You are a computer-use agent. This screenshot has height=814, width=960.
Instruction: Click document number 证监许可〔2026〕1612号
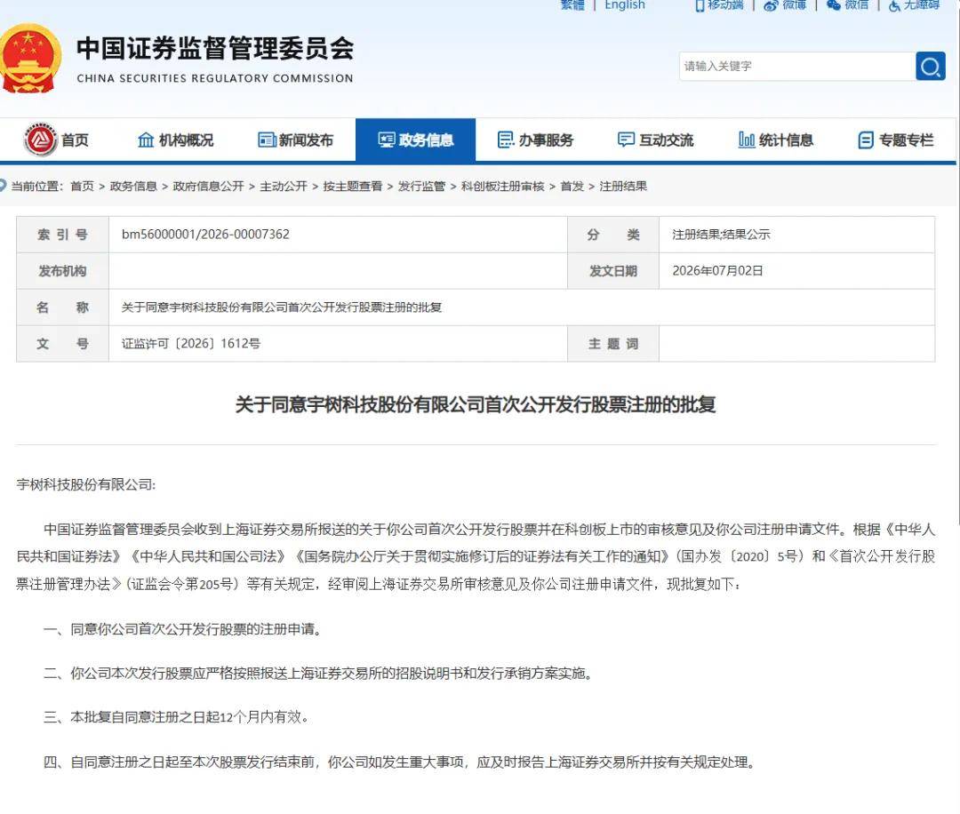click(x=191, y=343)
